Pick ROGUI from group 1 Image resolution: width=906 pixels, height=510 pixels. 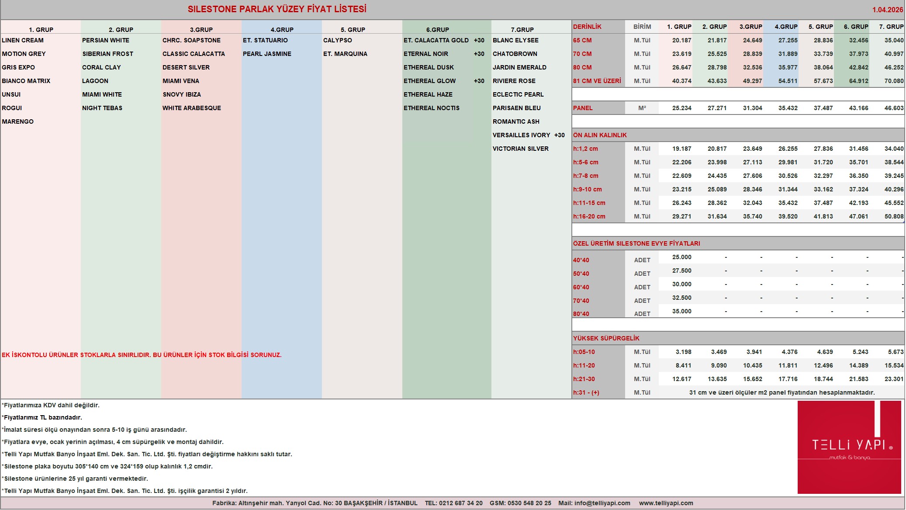click(x=12, y=108)
